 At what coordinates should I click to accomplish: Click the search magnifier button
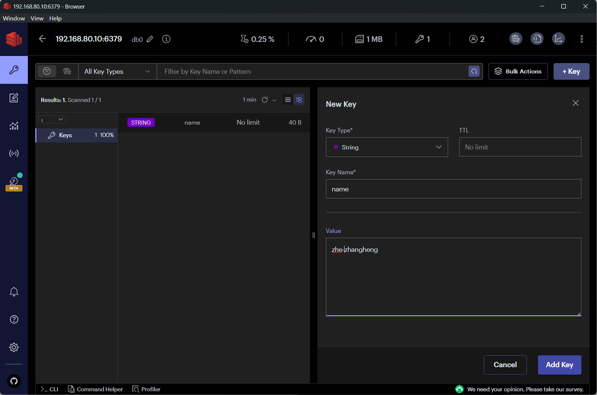[474, 72]
